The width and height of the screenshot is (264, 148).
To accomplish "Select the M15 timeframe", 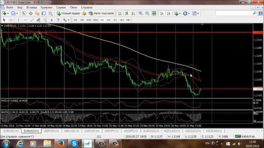I will (89, 20).
